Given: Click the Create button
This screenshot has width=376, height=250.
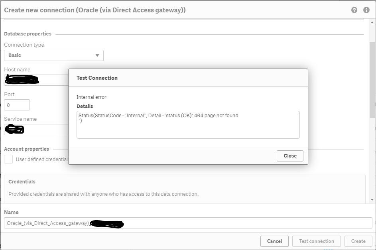Looking at the screenshot, I should click(358, 241).
